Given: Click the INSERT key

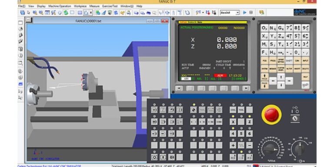Looking at the screenshot, I should 297,69.
